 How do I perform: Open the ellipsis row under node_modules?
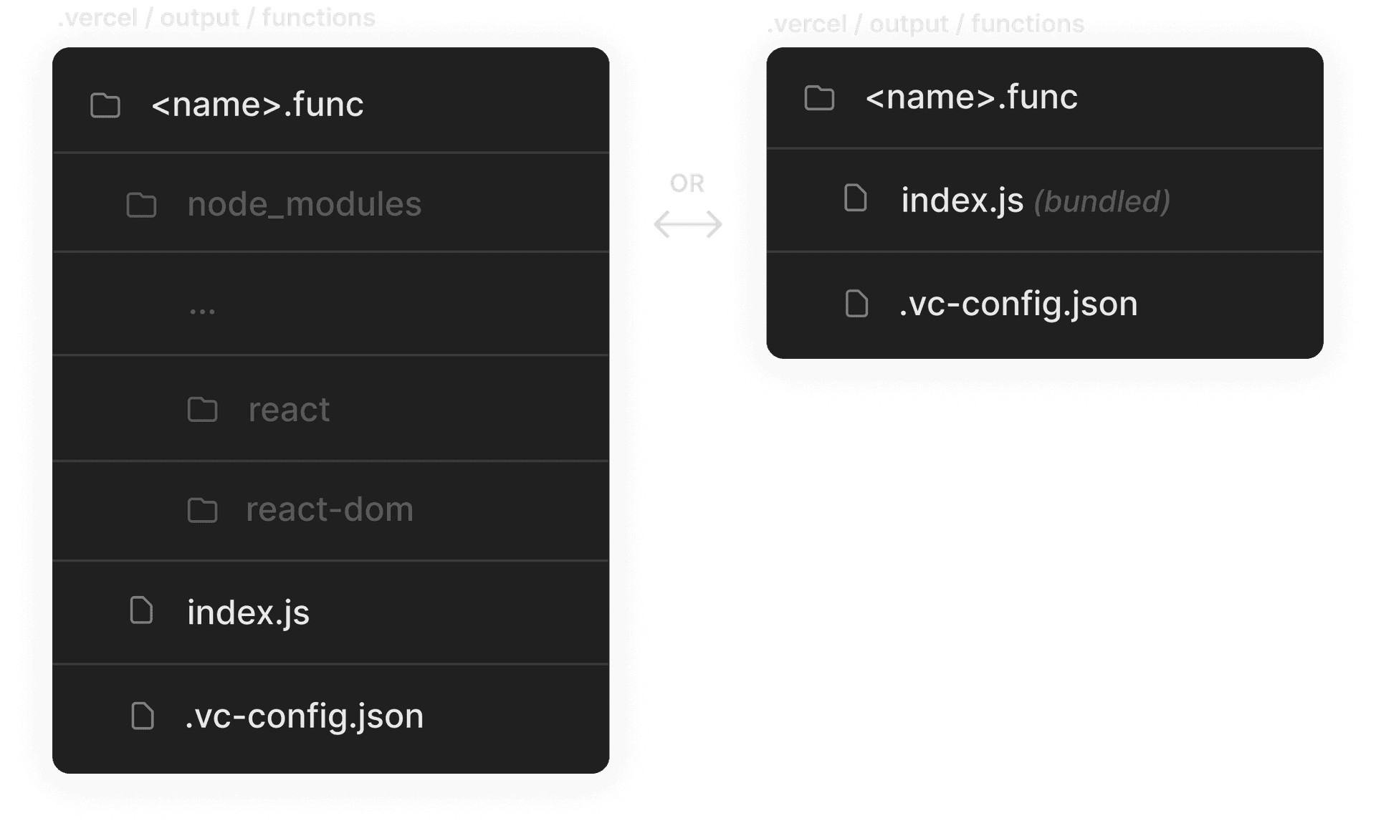(202, 312)
